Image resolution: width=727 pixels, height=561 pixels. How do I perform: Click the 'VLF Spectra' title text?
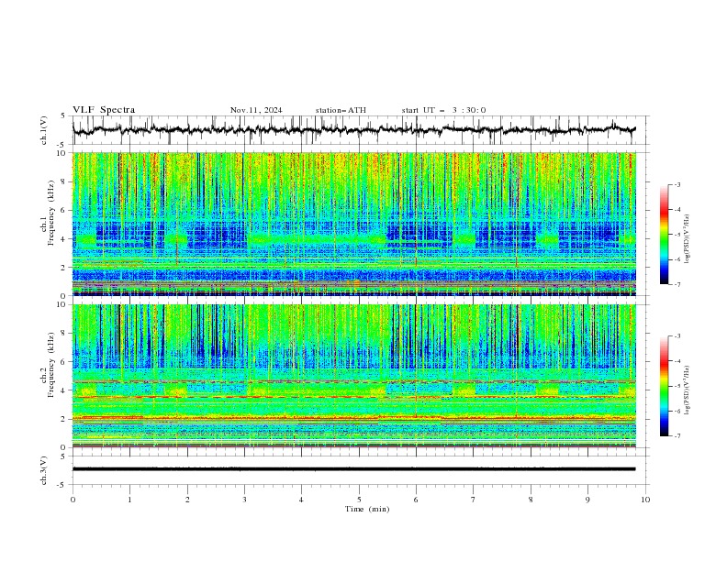104,110
